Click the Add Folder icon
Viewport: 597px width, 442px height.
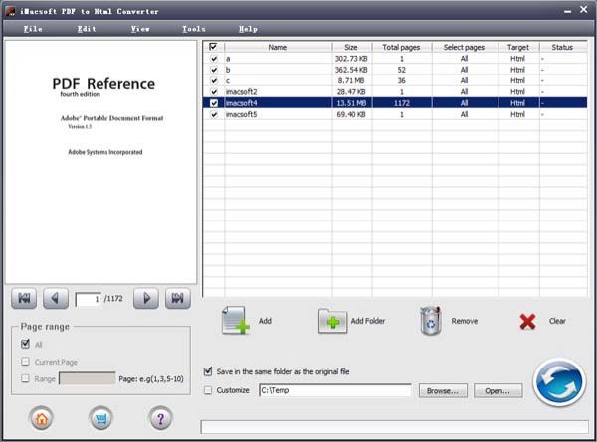[x=333, y=321]
